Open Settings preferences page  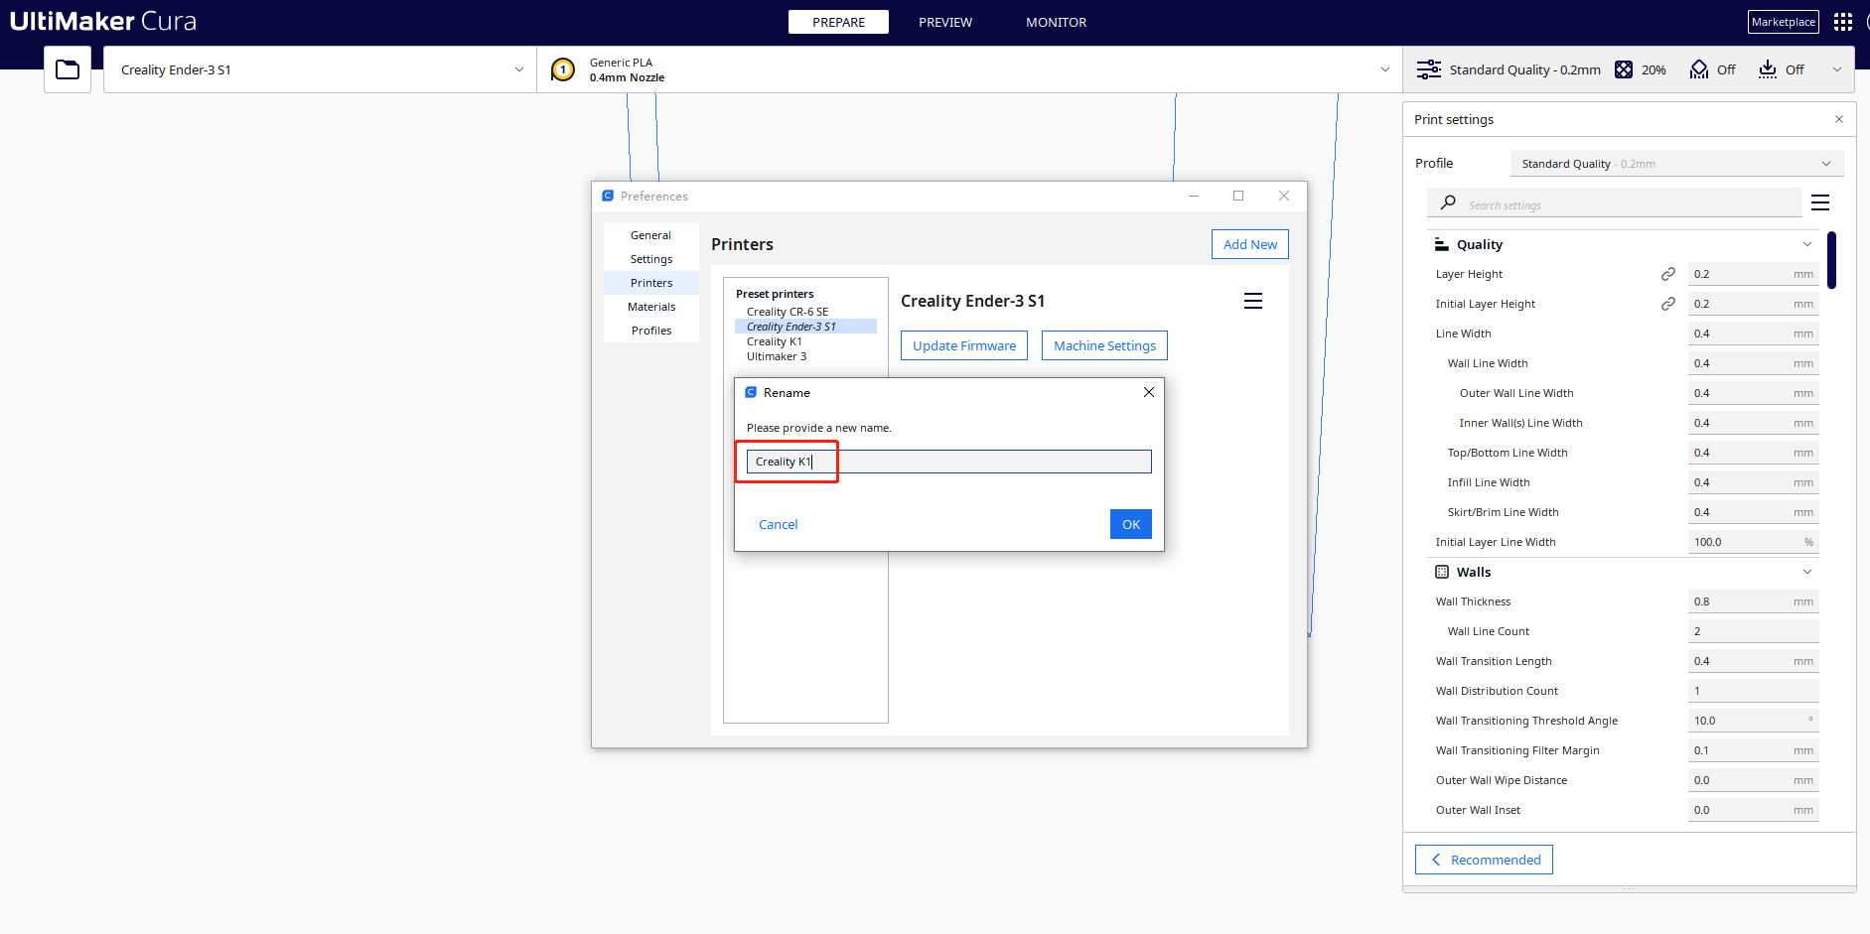(x=651, y=259)
